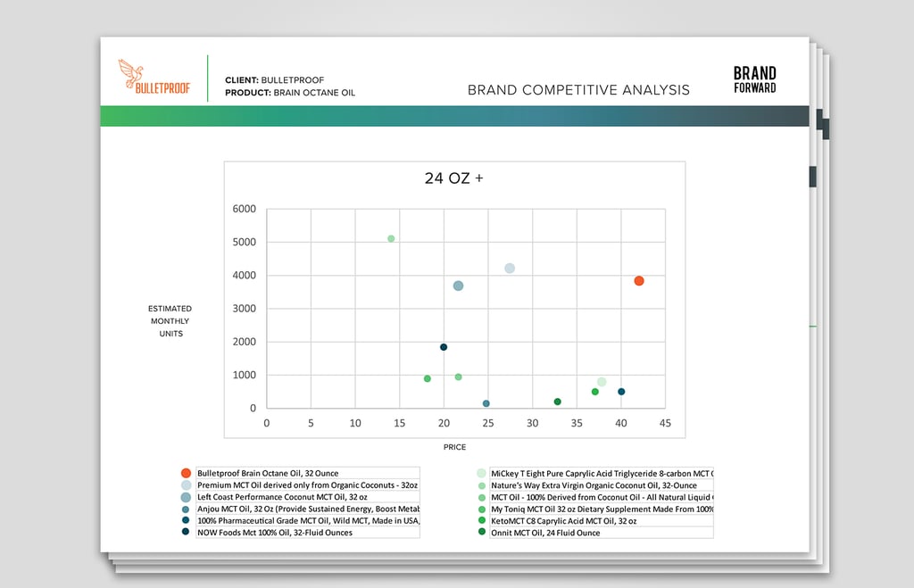This screenshot has height=588, width=914.
Task: Select the orange Bulletproof legend marker
Action: pos(186,473)
